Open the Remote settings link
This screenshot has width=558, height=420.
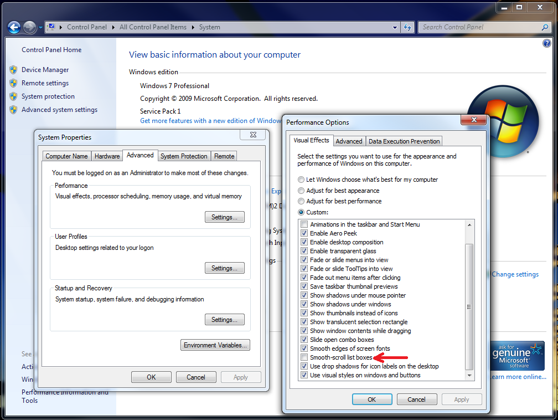(x=45, y=83)
